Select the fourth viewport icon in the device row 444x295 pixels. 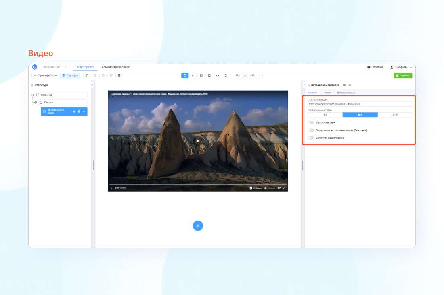[209, 76]
